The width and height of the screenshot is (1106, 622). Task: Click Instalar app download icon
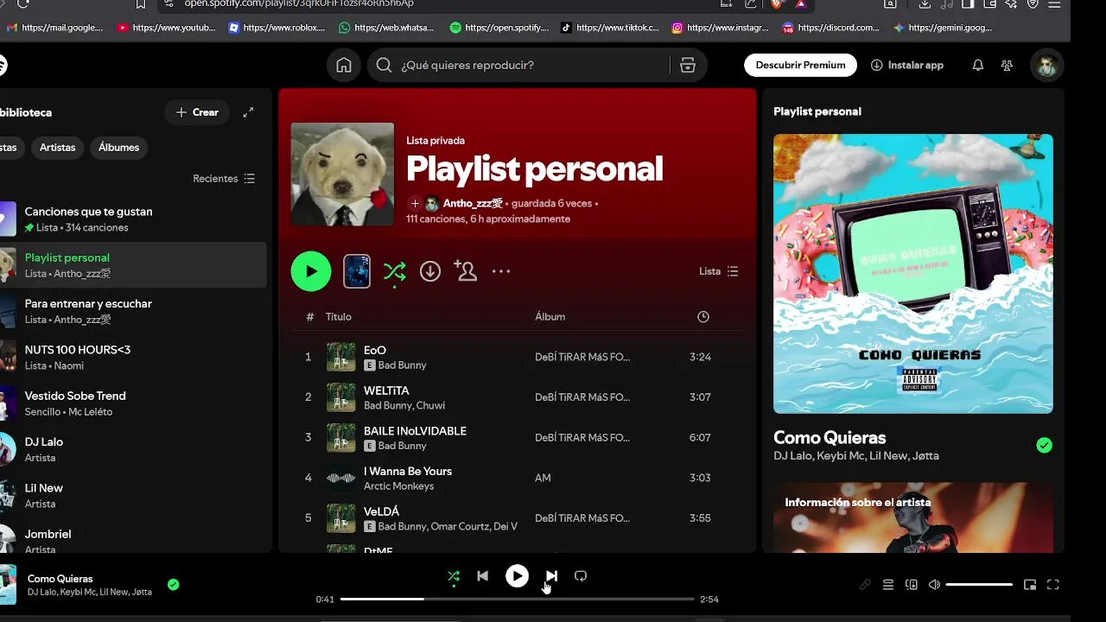tap(877, 66)
